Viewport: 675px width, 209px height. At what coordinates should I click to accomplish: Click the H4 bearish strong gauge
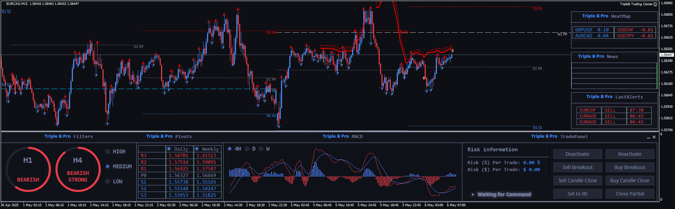tap(78, 169)
